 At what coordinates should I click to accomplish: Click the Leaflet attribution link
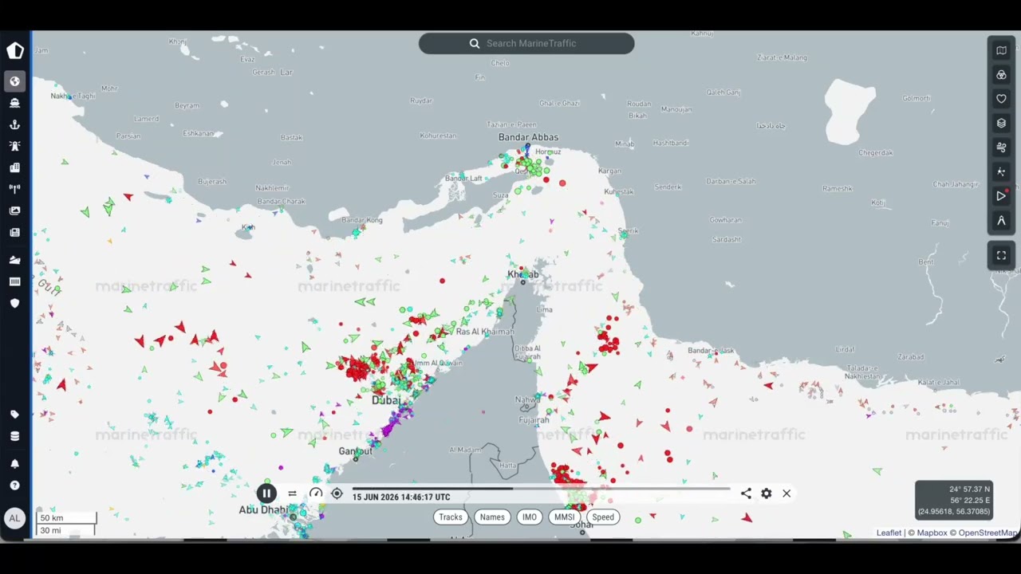point(889,533)
